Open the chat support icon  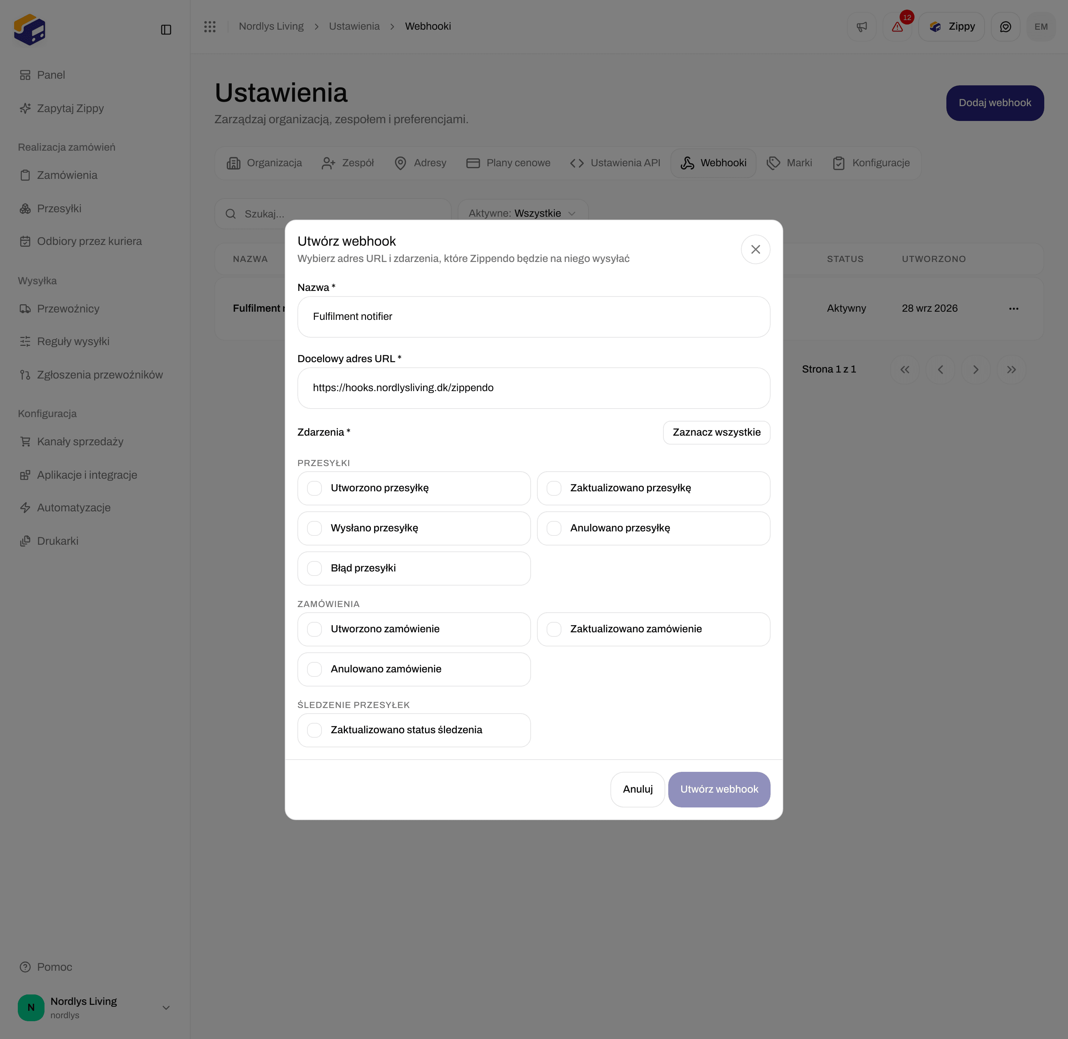point(1005,27)
